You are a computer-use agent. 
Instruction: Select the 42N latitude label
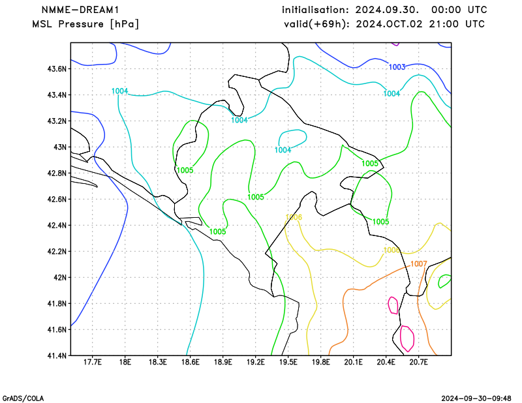click(x=60, y=278)
